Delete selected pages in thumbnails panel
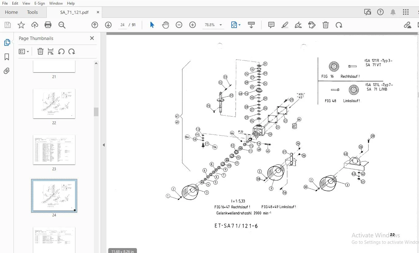 (x=40, y=52)
